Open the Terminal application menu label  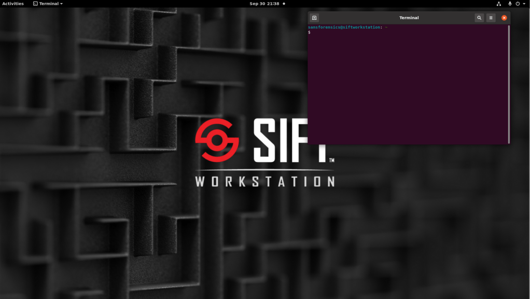tap(49, 4)
